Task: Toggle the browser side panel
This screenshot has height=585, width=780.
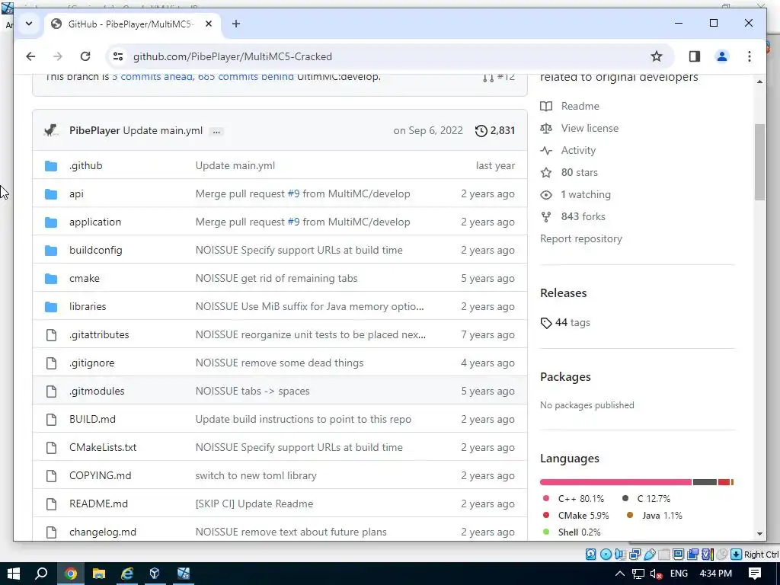Action: 695,56
